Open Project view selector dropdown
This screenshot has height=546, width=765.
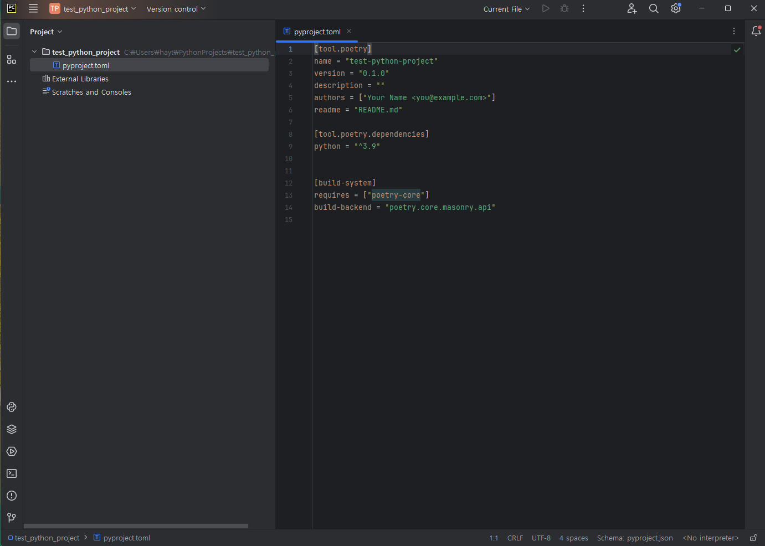[x=46, y=32]
